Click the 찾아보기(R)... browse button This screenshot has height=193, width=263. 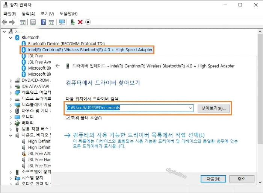[213, 108]
